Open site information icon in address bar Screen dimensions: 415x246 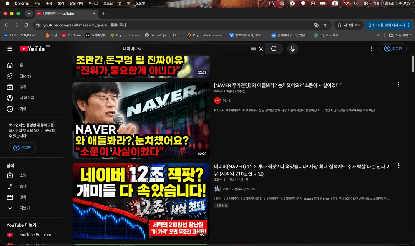coord(38,25)
